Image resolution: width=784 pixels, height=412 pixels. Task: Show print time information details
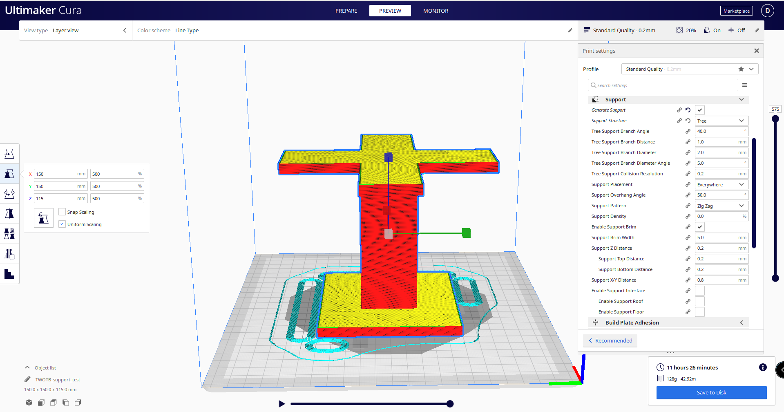(763, 367)
